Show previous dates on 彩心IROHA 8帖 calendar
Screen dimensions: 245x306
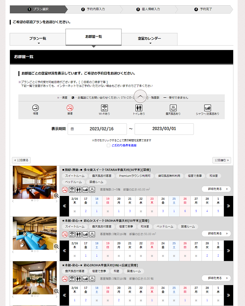click(x=64, y=295)
